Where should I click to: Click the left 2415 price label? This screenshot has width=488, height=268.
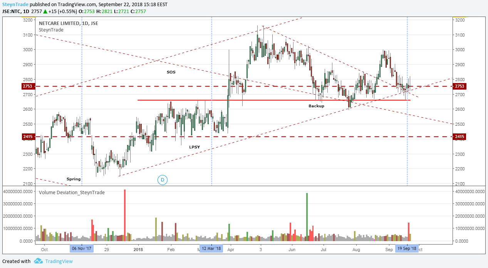pyautogui.click(x=29, y=136)
